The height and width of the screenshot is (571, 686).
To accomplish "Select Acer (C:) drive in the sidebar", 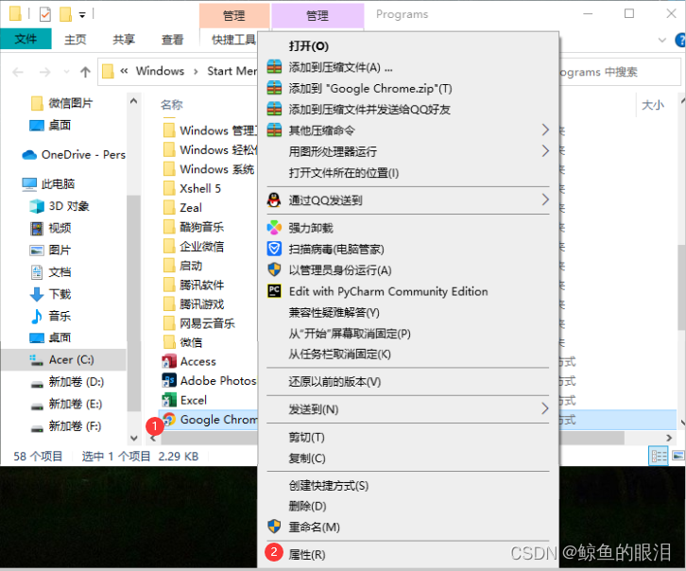I will (63, 359).
